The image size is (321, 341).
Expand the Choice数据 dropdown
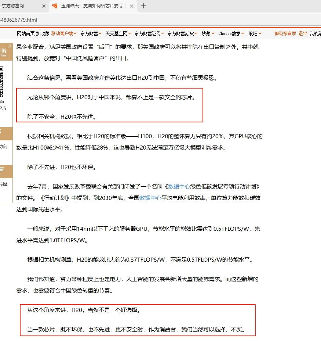[x=231, y=33]
